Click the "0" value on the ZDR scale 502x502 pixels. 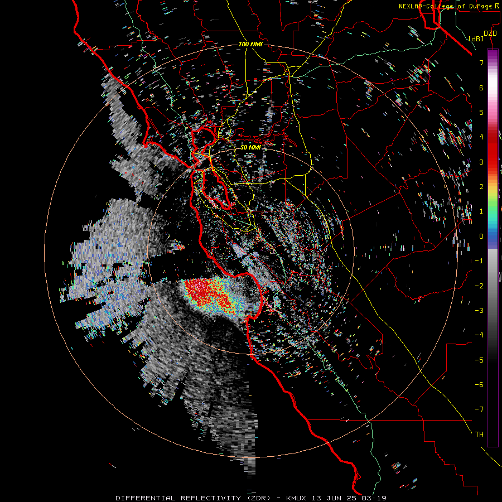[481, 236]
